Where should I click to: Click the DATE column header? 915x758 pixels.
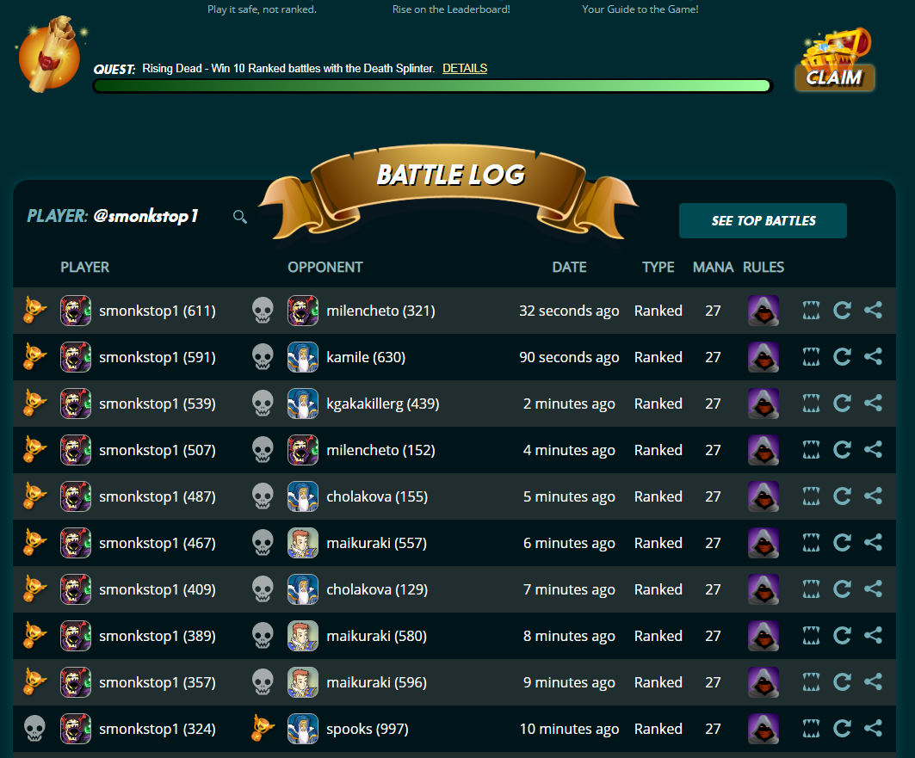tap(569, 267)
